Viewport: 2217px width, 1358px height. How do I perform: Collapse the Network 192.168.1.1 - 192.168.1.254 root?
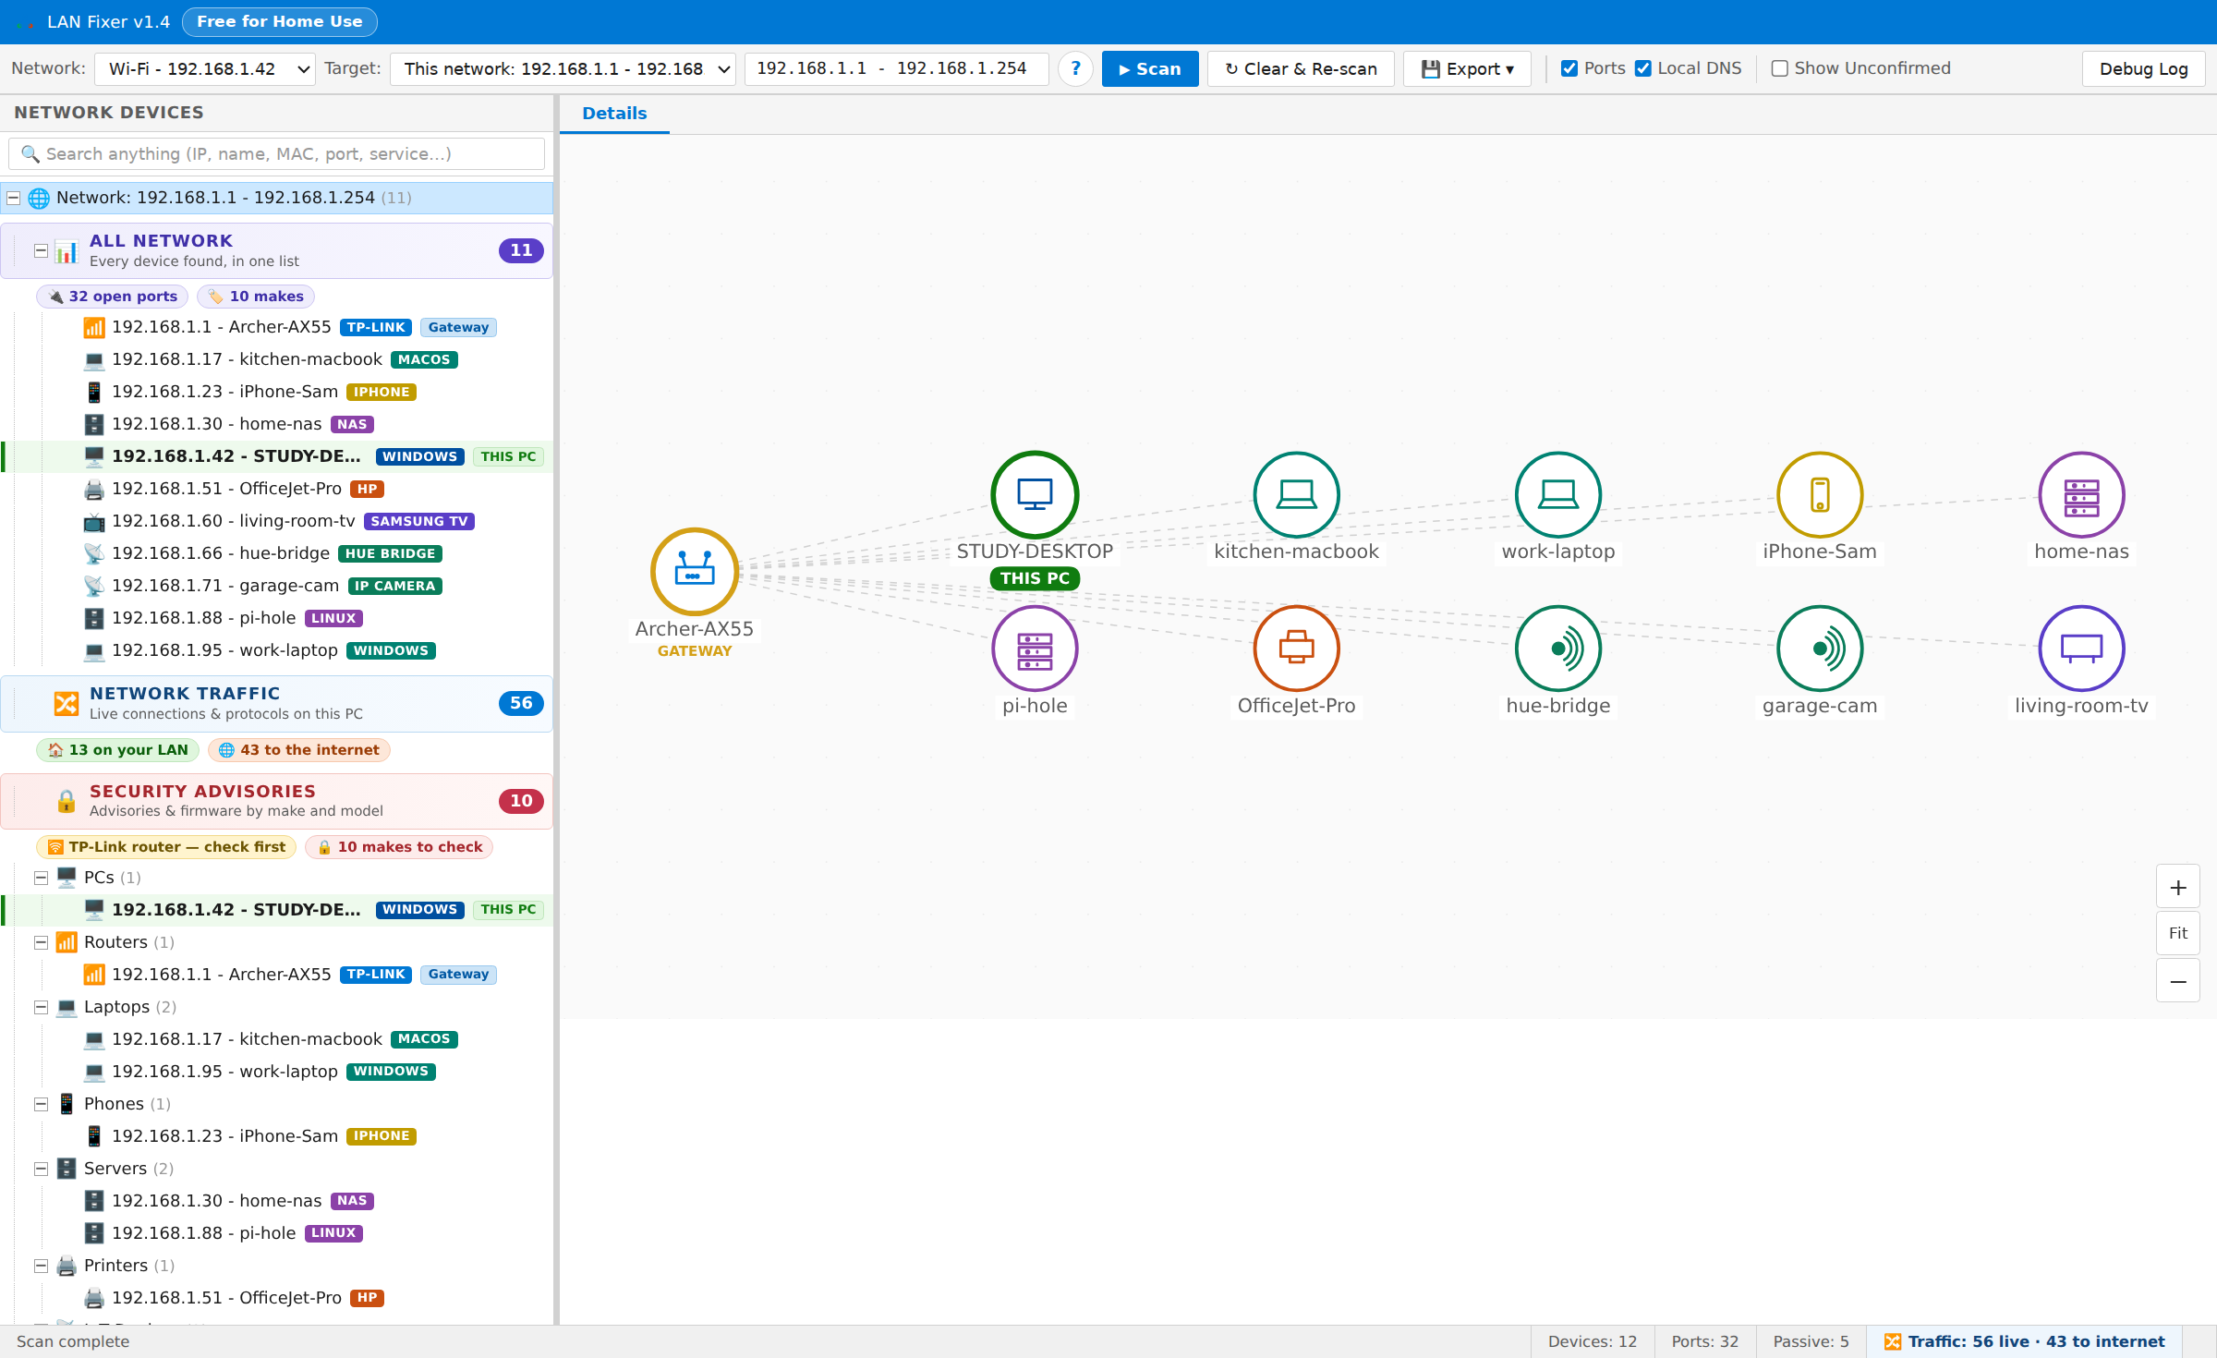[x=14, y=198]
